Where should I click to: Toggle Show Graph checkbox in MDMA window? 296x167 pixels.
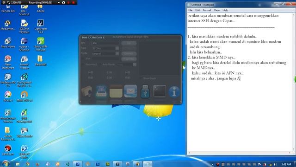pos(141,78)
